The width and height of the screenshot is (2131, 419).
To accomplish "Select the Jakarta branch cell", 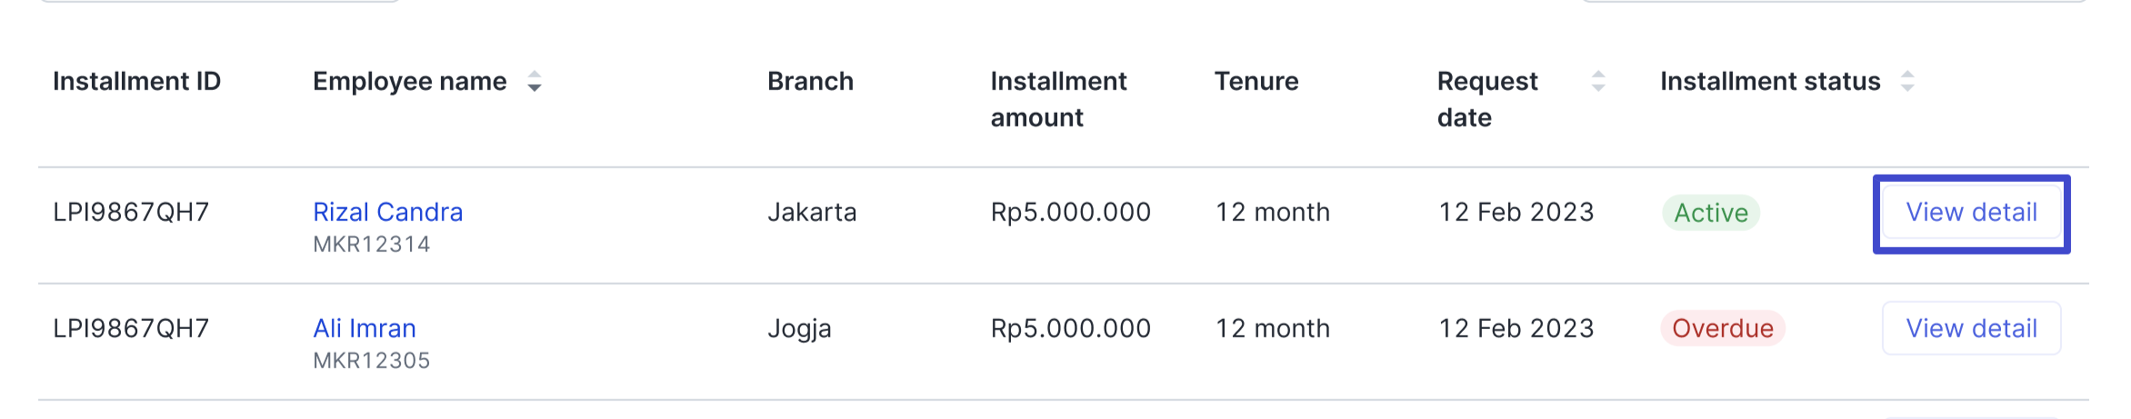I will coord(811,212).
